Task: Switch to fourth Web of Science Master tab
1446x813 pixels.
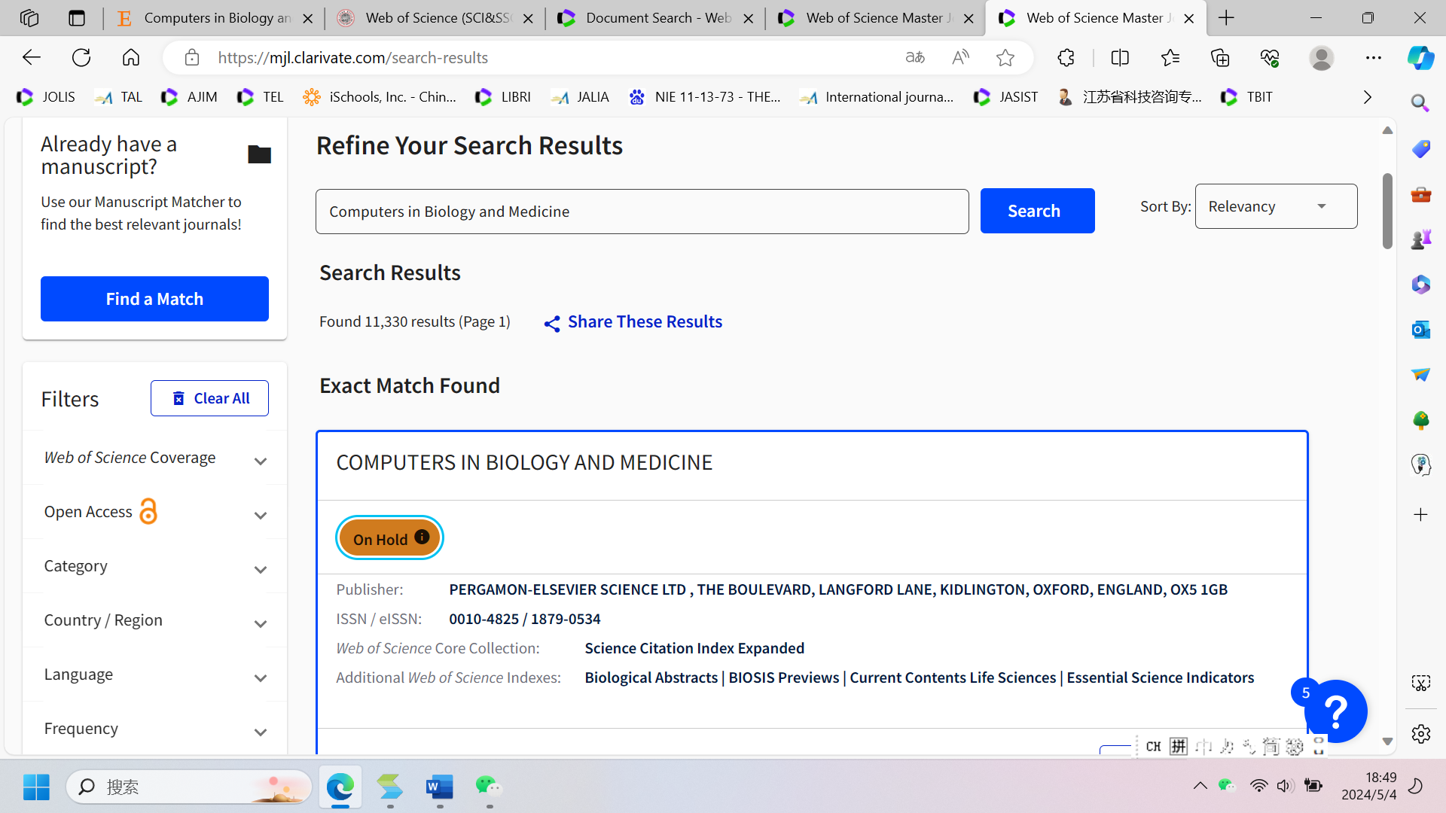Action: pos(876,18)
